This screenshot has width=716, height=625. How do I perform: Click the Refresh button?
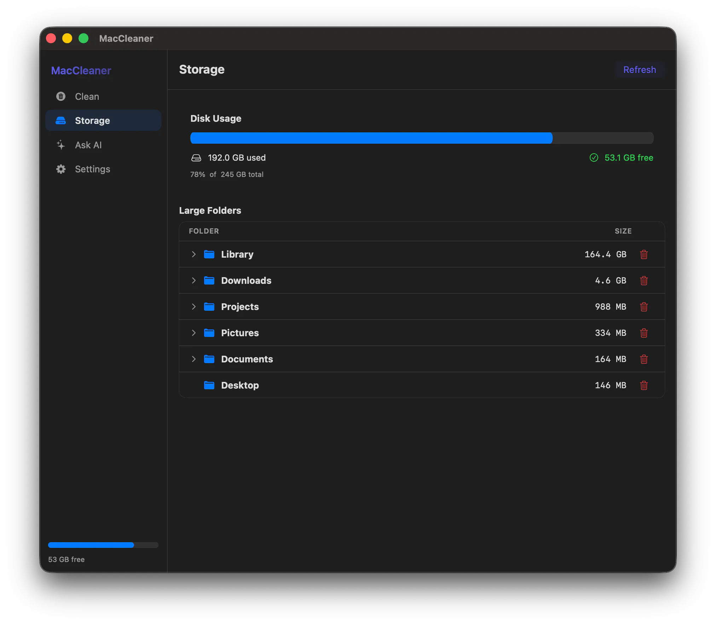pyautogui.click(x=640, y=70)
